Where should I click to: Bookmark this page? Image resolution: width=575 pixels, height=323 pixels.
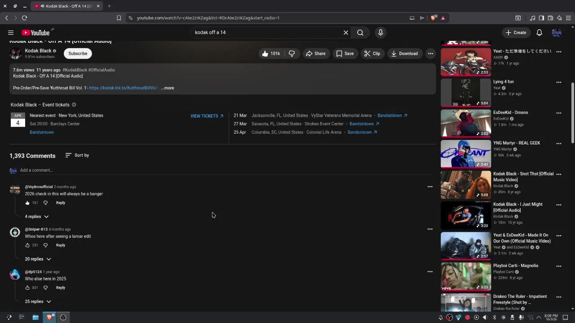coord(119,18)
